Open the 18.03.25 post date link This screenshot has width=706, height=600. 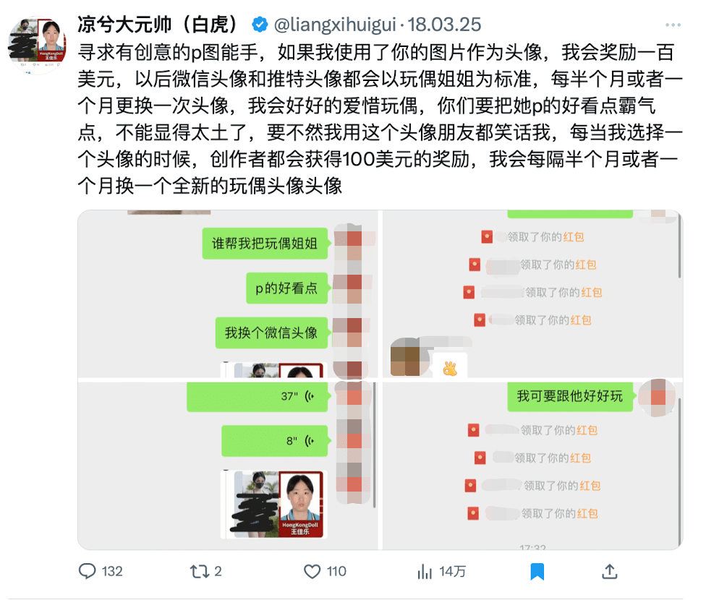(x=444, y=25)
